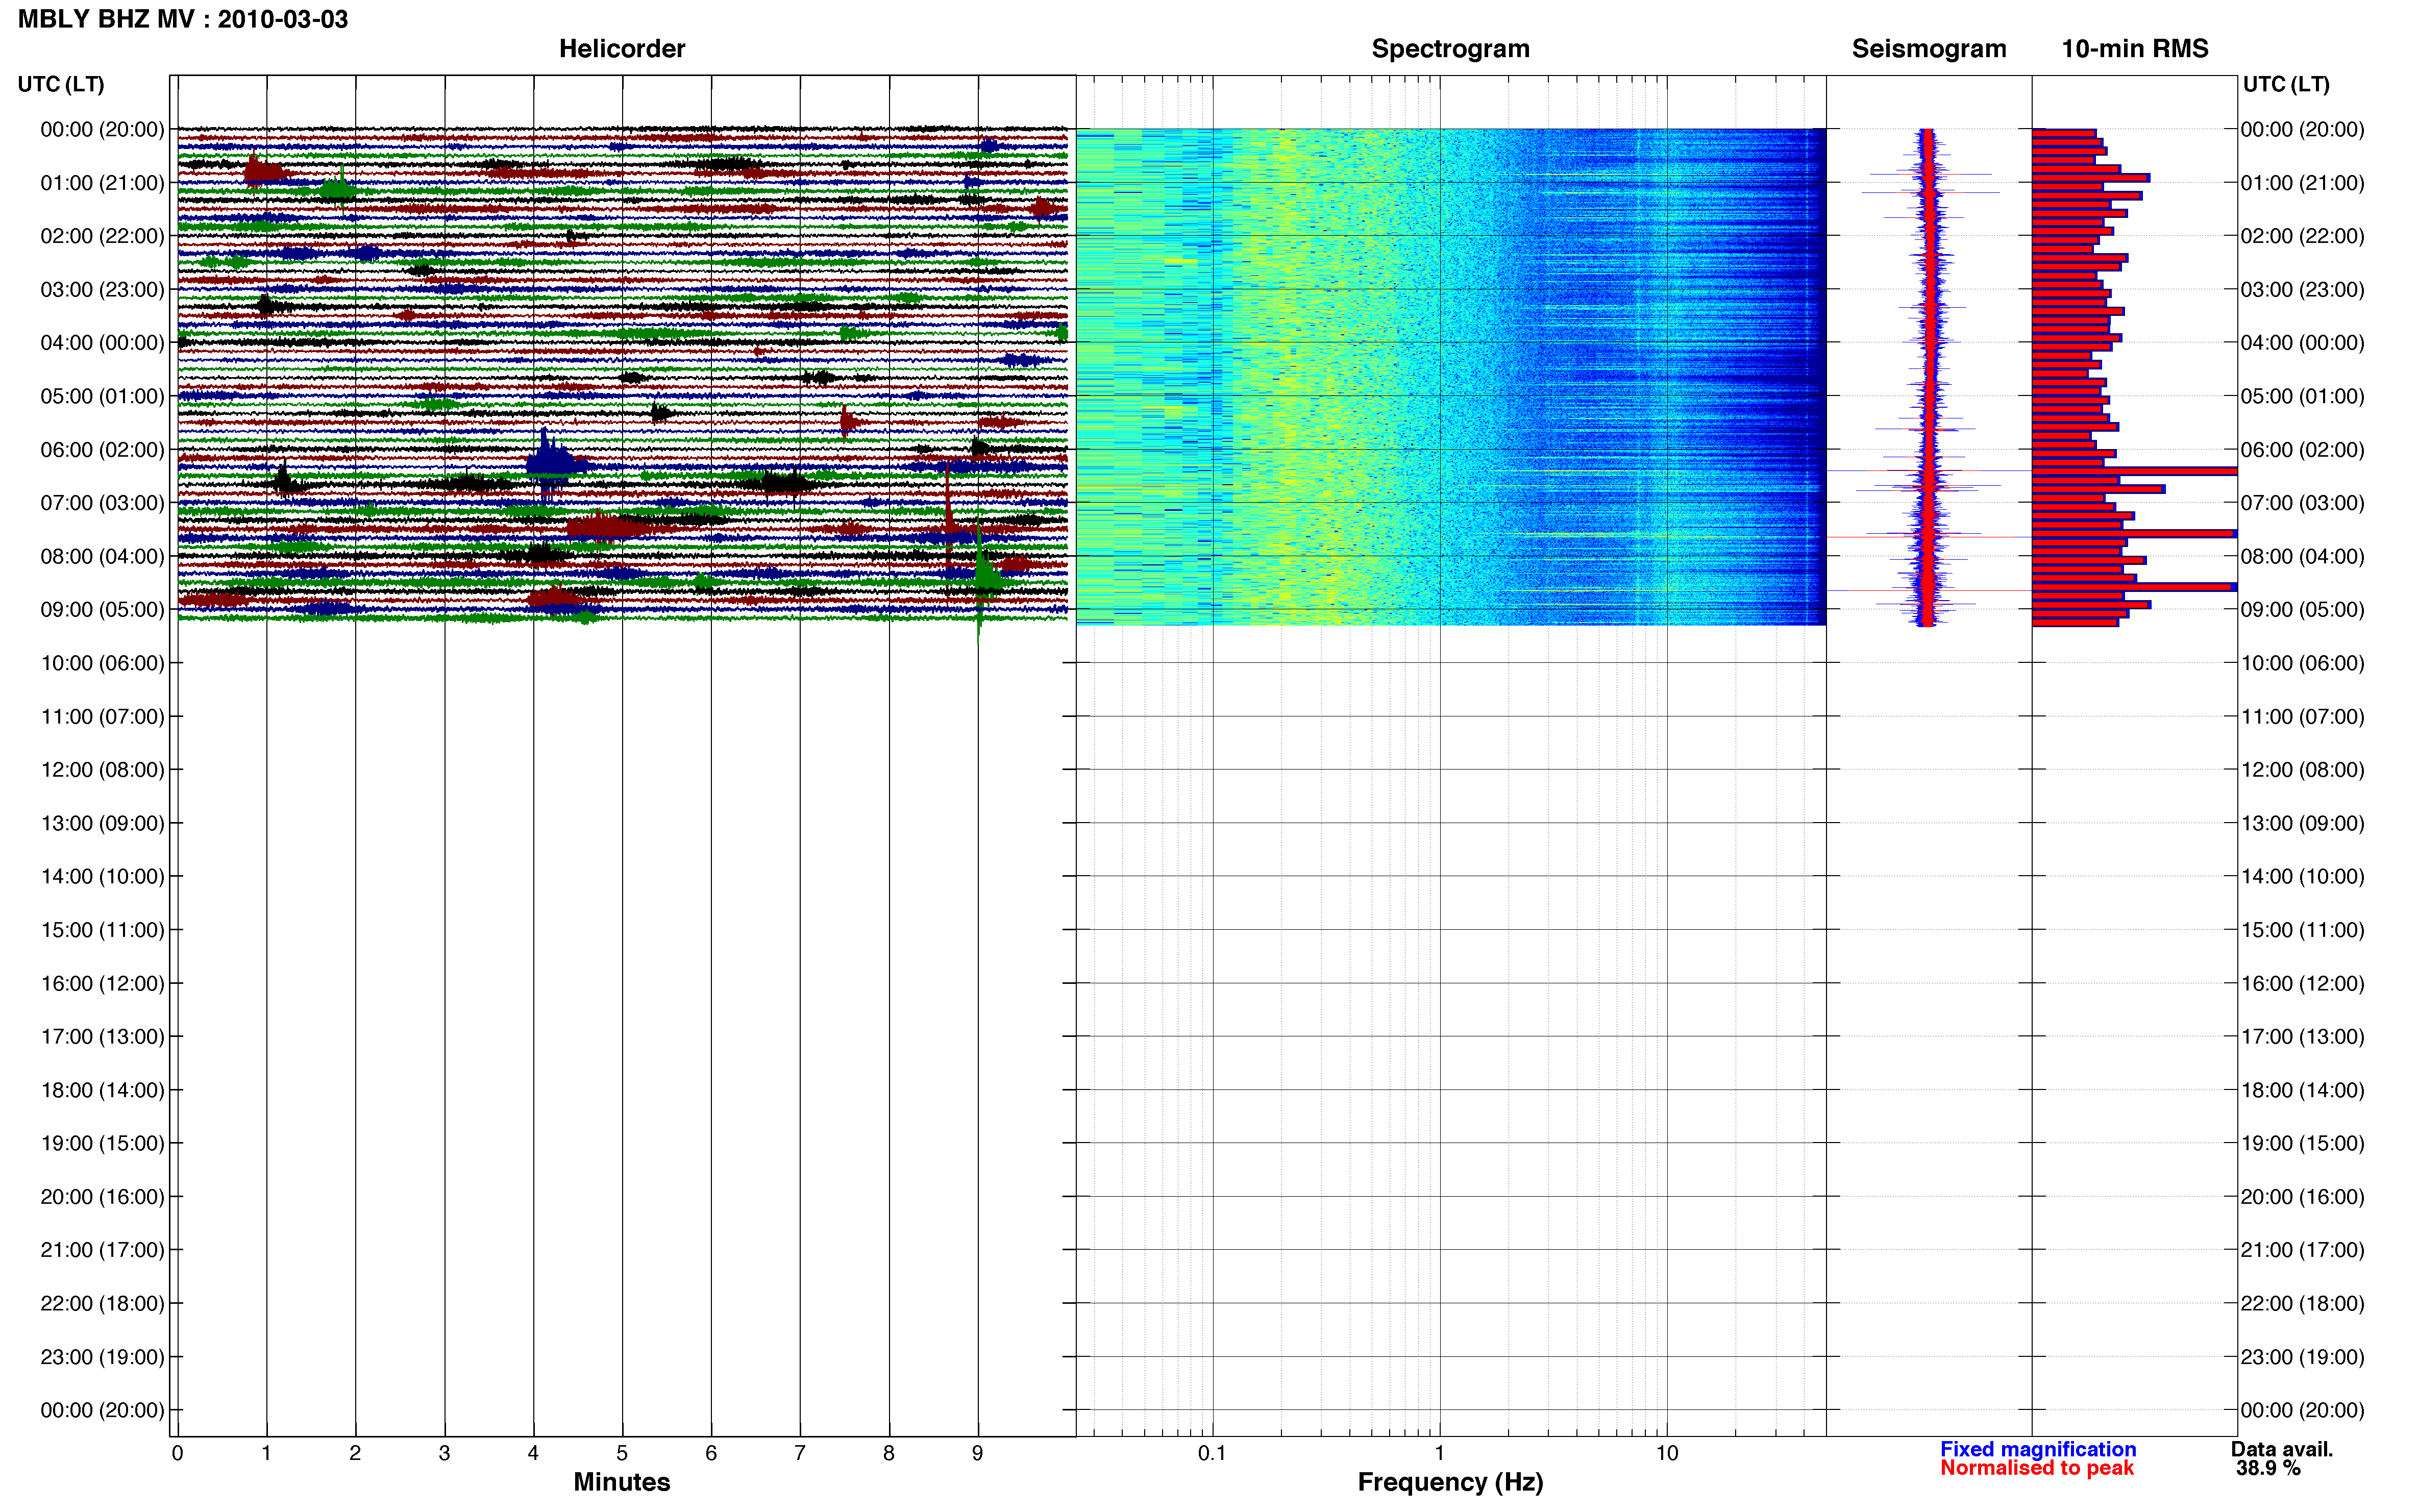
Task: Click the '10' frequency tick label
Action: (x=1667, y=1453)
